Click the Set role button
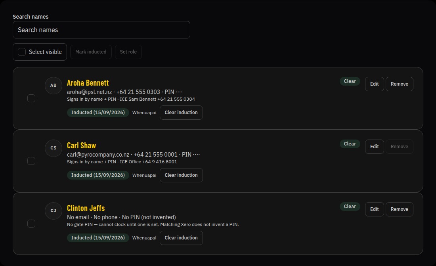The height and width of the screenshot is (266, 436). [128, 52]
